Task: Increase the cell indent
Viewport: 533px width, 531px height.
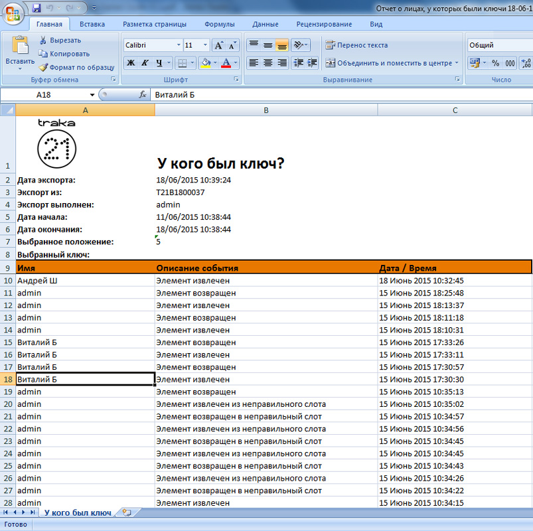Action: 312,62
